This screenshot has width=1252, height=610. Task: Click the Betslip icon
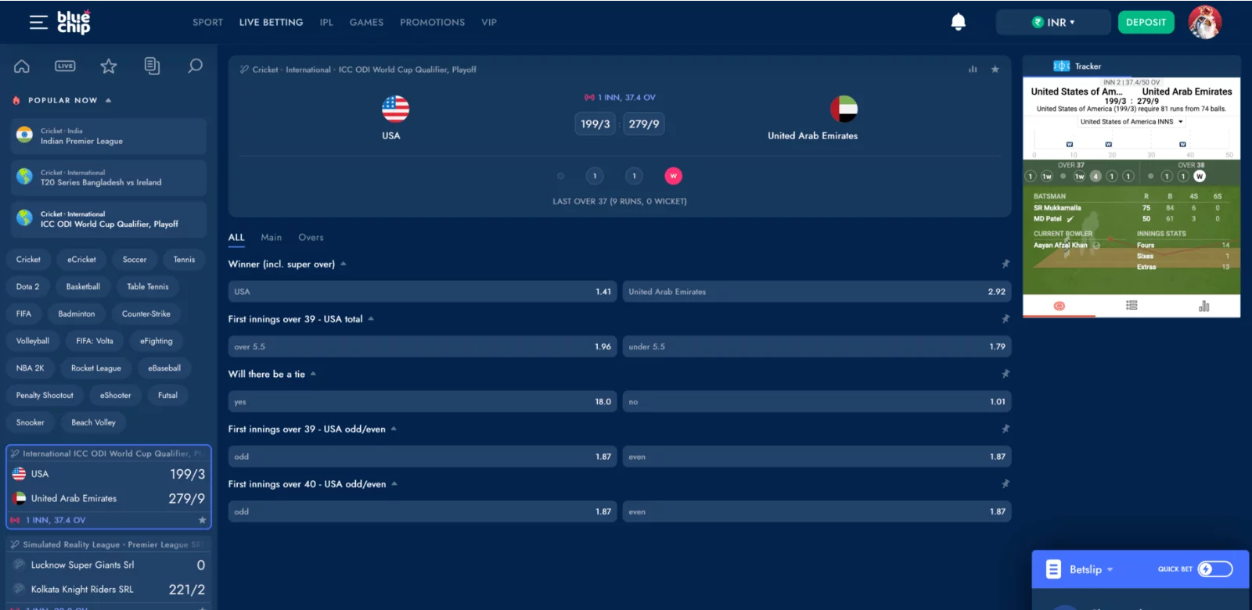pyautogui.click(x=1053, y=569)
